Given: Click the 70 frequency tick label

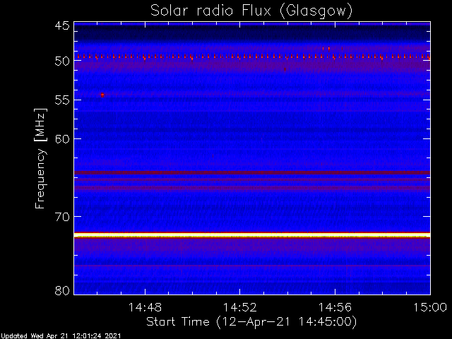Looking at the screenshot, I should tap(62, 217).
